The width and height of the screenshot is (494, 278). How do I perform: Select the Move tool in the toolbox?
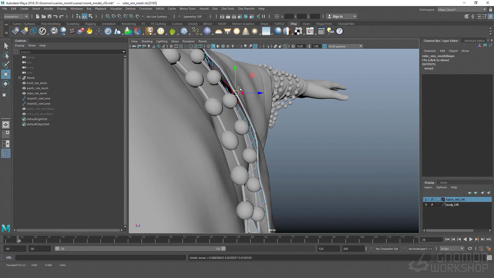point(6,74)
